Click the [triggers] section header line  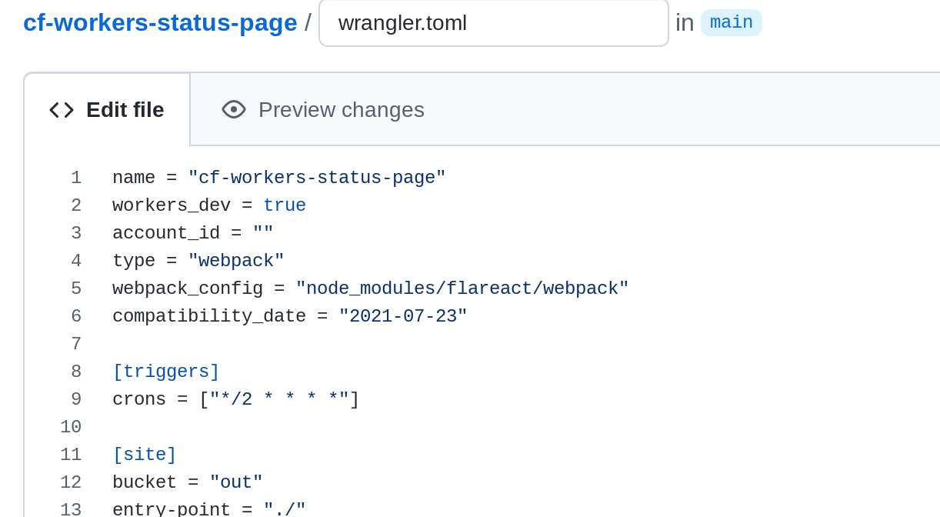pyautogui.click(x=166, y=372)
